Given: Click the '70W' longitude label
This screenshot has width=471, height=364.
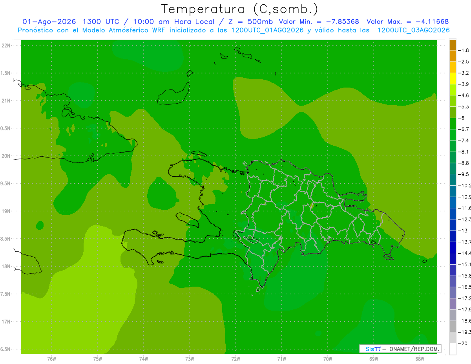Looking at the screenshot, I should coord(327,359).
